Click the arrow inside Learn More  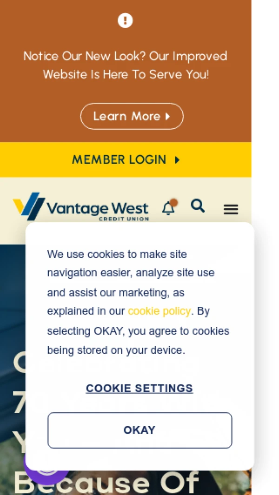pos(168,117)
